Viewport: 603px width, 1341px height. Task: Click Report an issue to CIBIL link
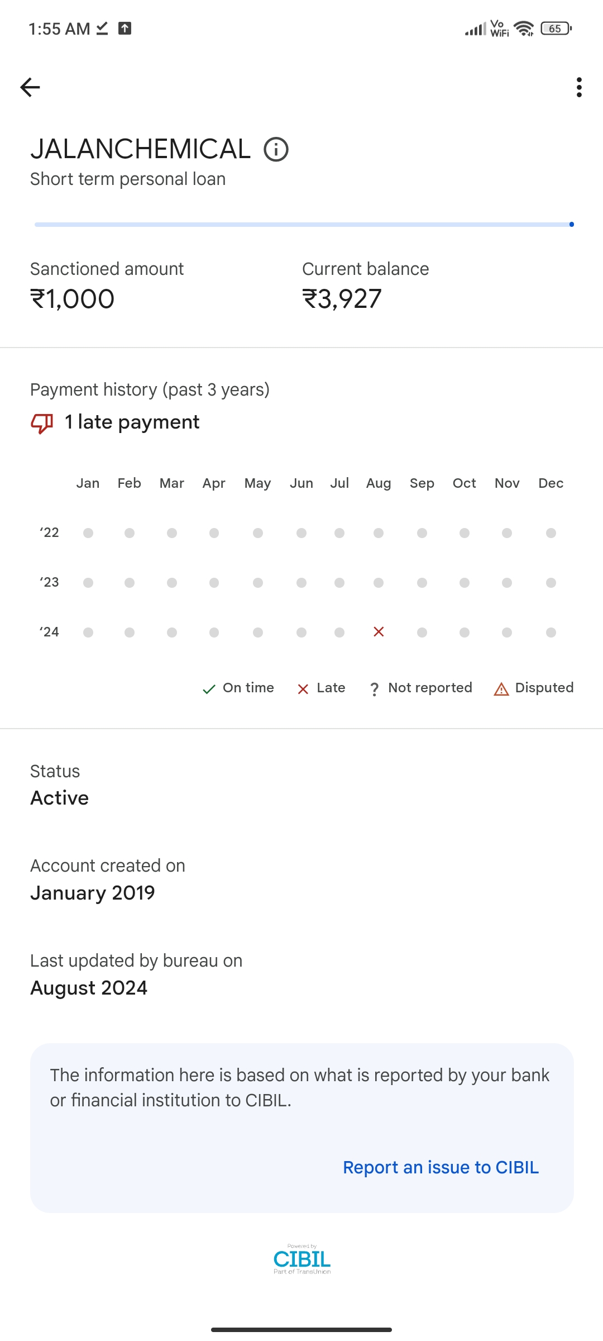(x=441, y=1167)
